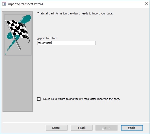Click the Access icon in the title bar
Image resolution: width=150 pixels, height=134 pixels.
point(4,4)
